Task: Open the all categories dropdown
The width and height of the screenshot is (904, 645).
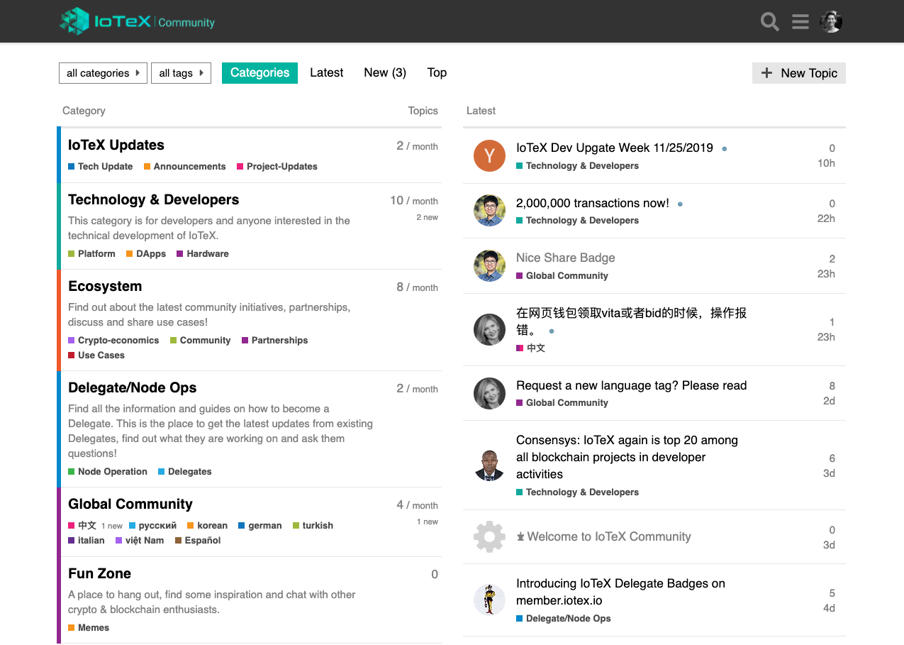Action: (x=103, y=73)
